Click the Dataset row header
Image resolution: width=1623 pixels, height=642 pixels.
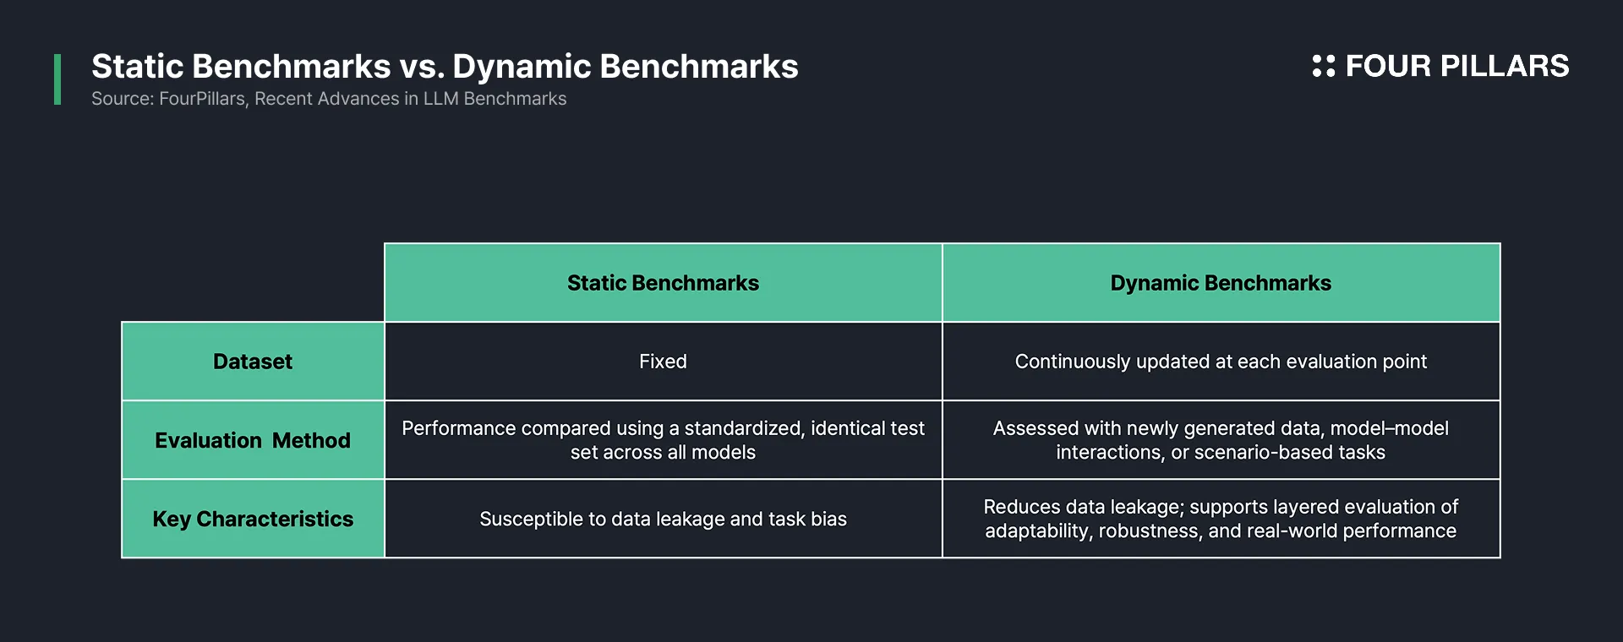click(253, 362)
